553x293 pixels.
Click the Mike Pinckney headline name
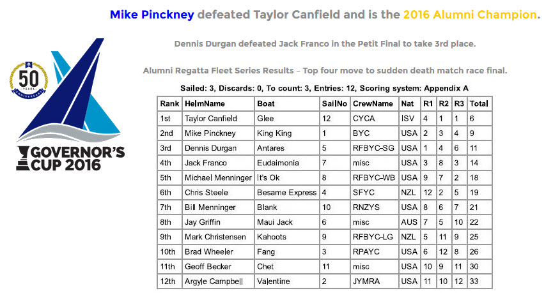[152, 14]
